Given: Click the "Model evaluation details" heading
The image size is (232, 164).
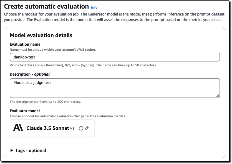Looking at the screenshot, I should tap(41, 35).
